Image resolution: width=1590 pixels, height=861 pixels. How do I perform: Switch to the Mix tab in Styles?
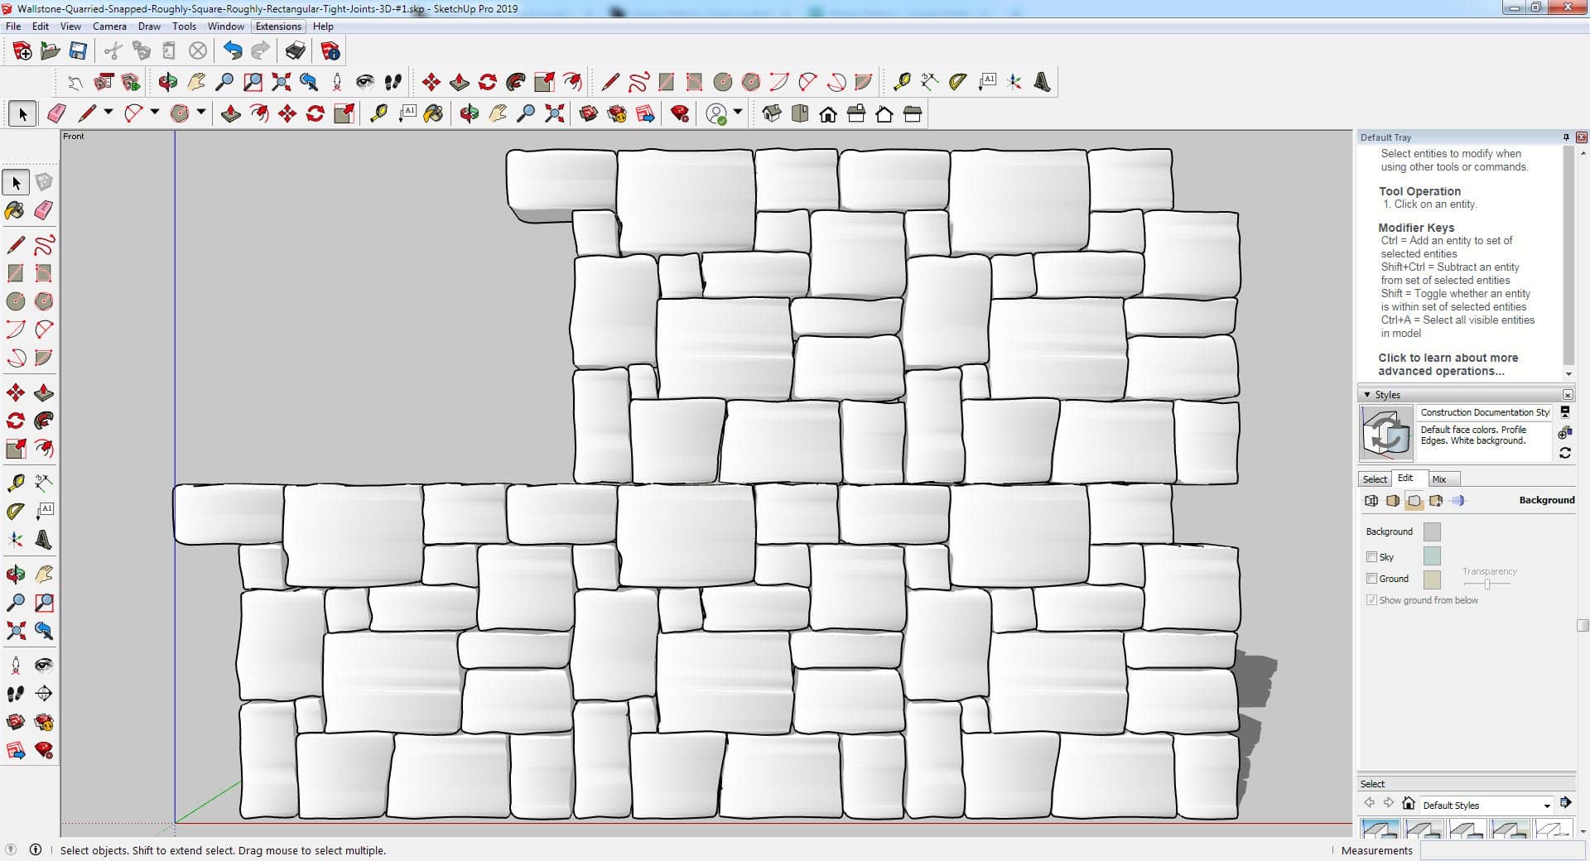pyautogui.click(x=1439, y=479)
